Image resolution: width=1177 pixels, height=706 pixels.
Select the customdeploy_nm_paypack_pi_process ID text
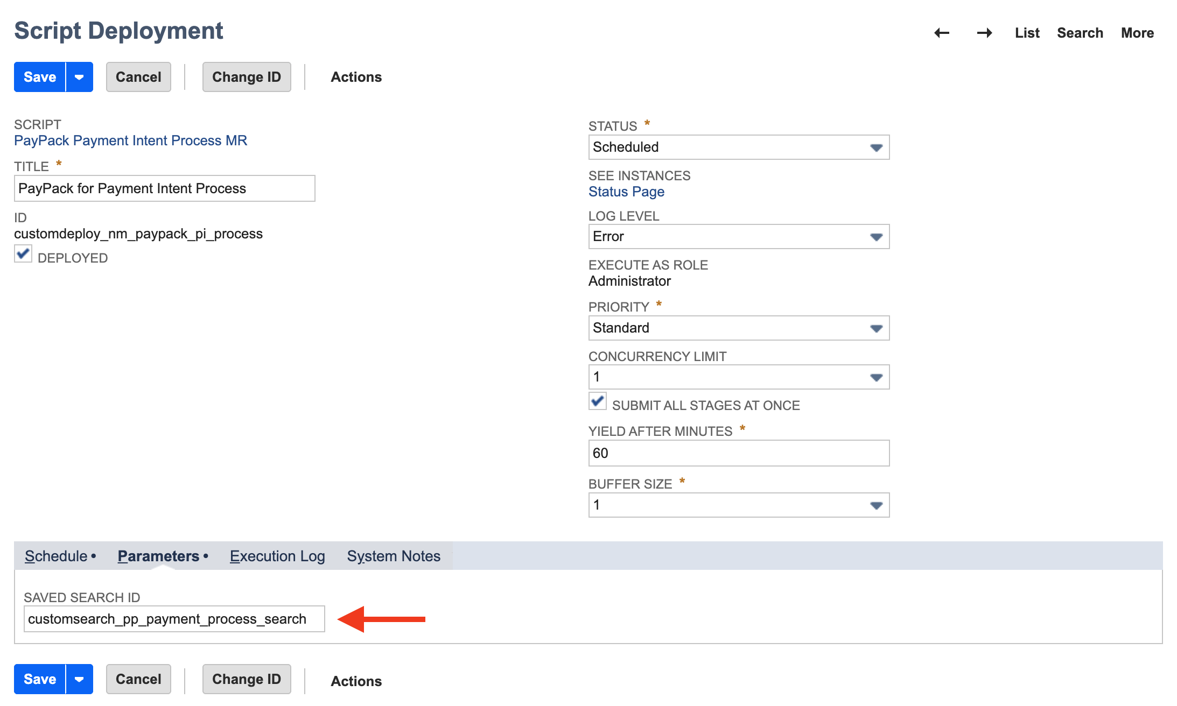pos(138,234)
